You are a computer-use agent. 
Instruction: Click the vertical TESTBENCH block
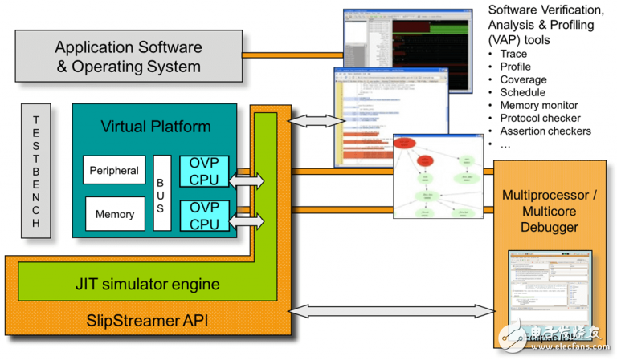coord(35,171)
